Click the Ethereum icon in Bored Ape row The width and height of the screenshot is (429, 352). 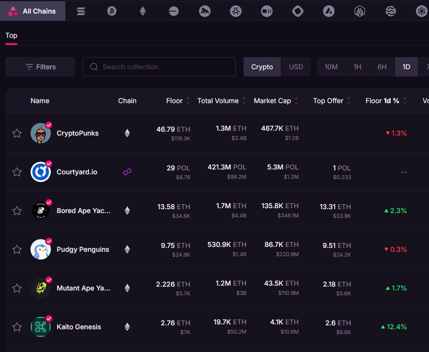(127, 211)
